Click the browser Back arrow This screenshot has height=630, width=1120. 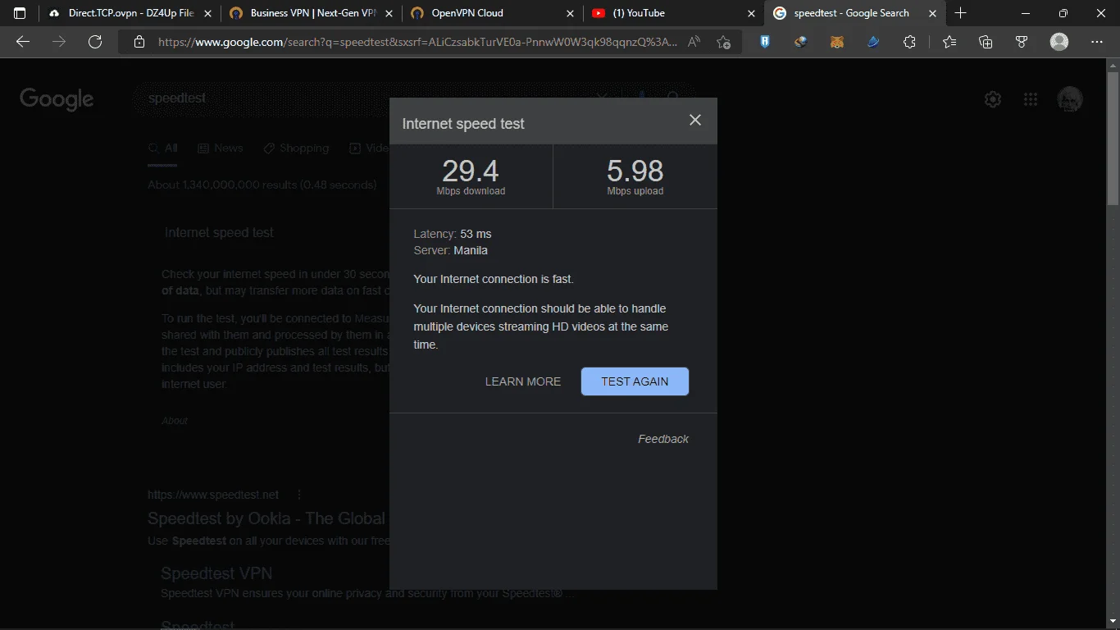tap(23, 42)
